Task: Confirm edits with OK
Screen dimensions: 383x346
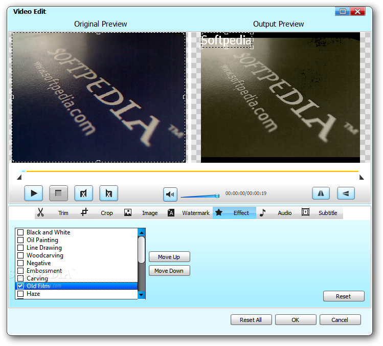Action: coord(296,319)
